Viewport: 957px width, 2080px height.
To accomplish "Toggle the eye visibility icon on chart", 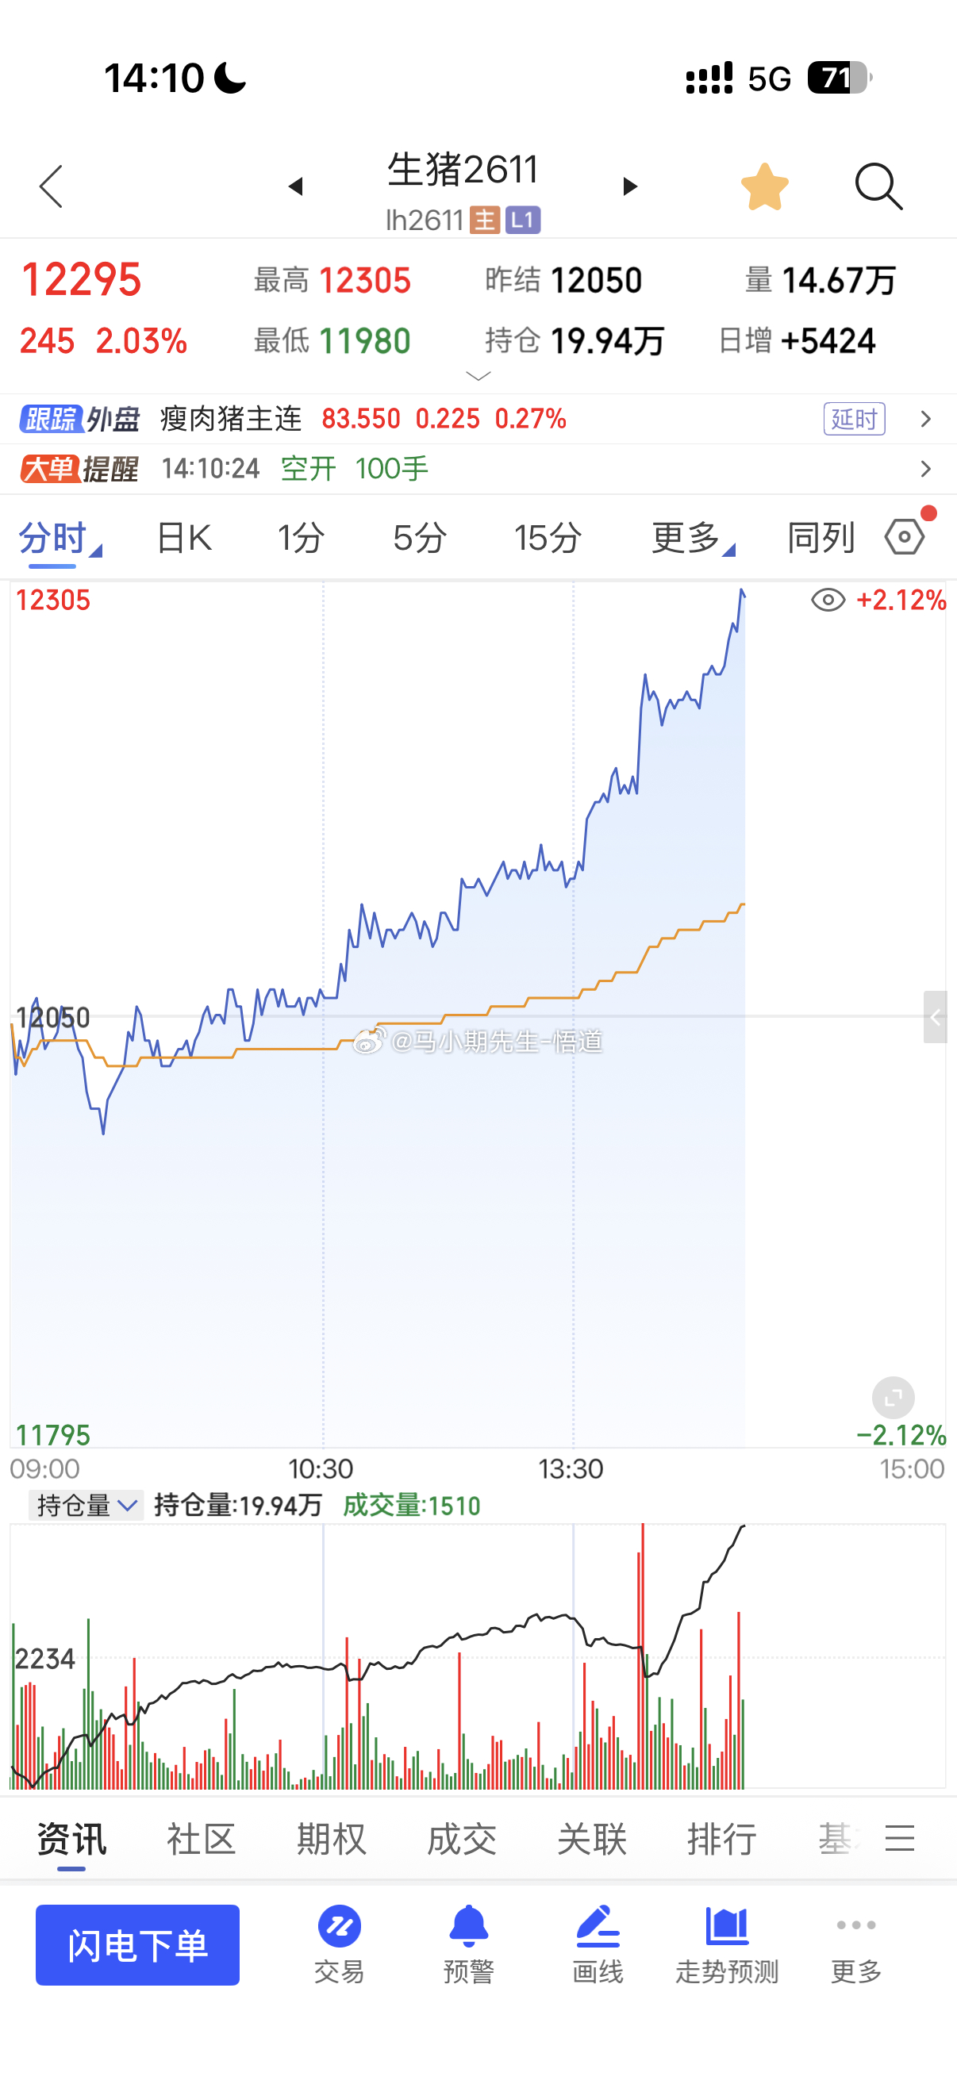I will pos(828,600).
